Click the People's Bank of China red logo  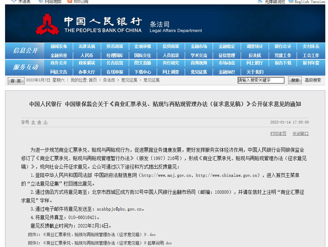(x=47, y=25)
